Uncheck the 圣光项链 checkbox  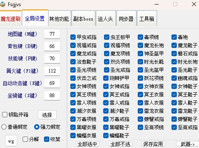(x=73, y=70)
